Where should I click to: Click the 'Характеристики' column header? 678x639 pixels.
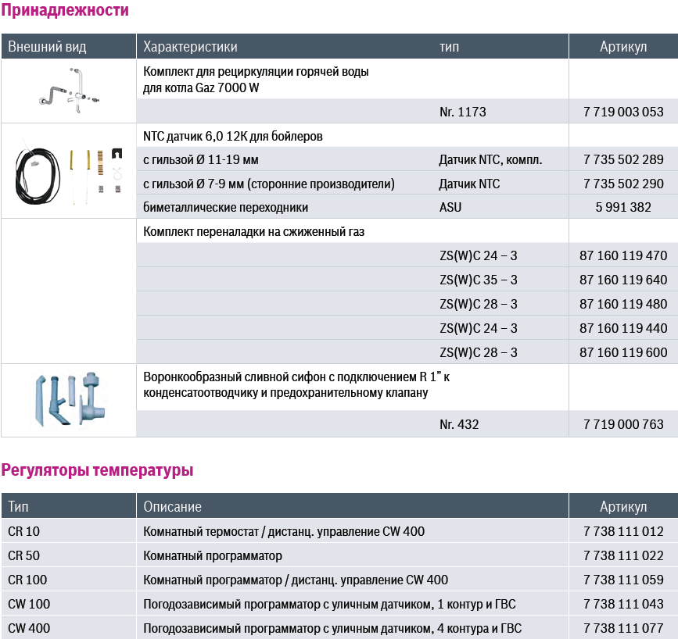[x=190, y=46]
